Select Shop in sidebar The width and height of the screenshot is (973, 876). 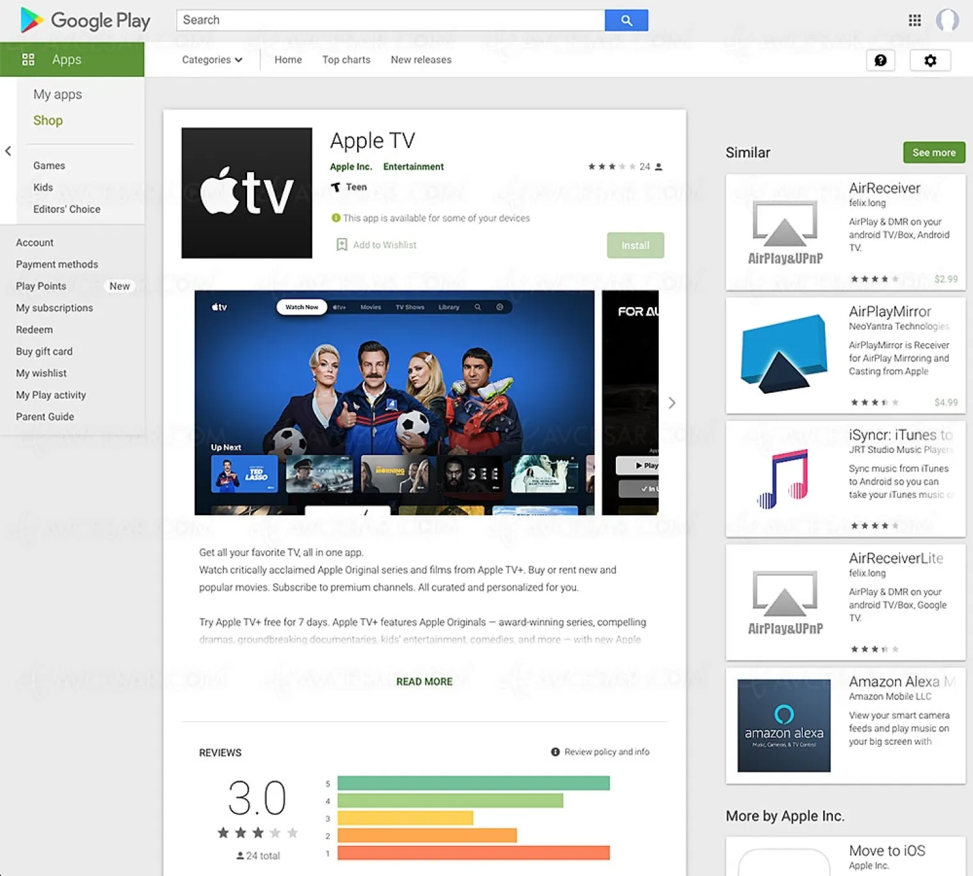(48, 120)
